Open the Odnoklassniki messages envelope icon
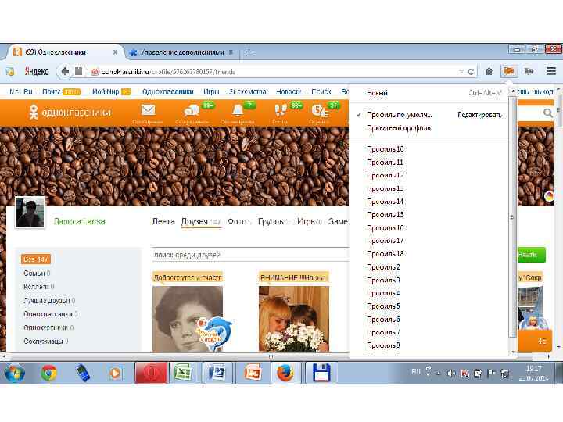 click(x=148, y=110)
